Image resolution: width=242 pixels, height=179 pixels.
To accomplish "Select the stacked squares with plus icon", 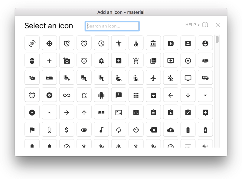I will (x=153, y=60).
